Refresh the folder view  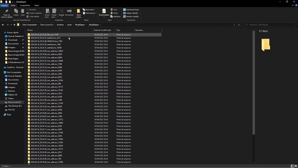click(239, 25)
